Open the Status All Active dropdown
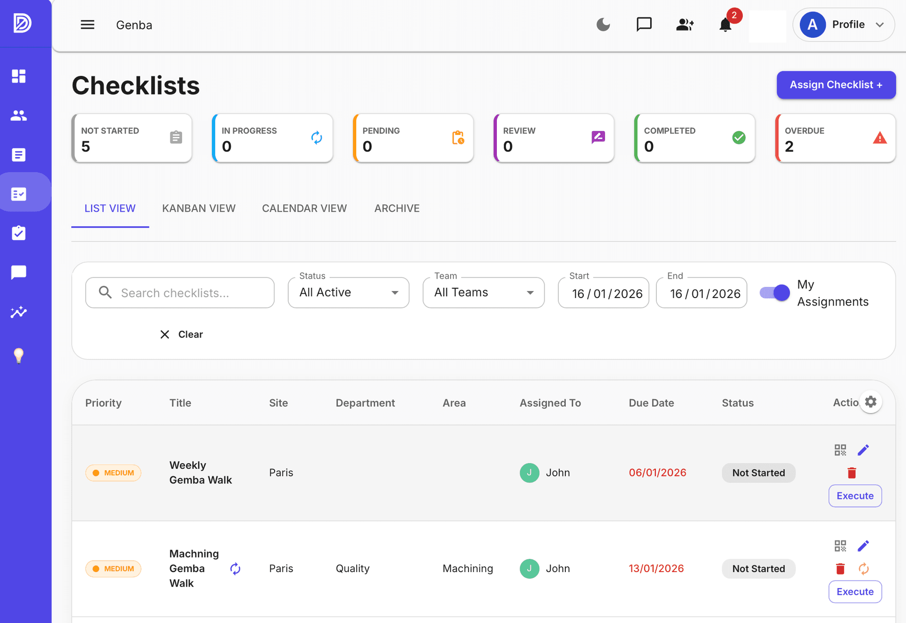 pyautogui.click(x=348, y=292)
